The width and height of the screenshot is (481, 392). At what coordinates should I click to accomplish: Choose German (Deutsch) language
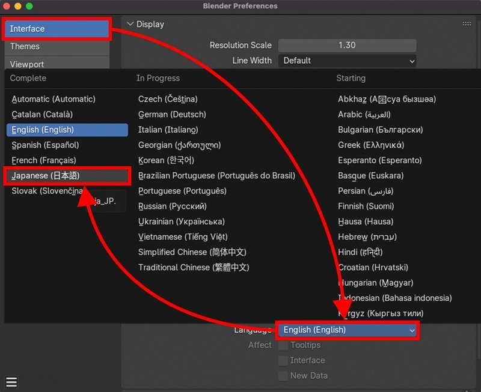[x=172, y=115]
